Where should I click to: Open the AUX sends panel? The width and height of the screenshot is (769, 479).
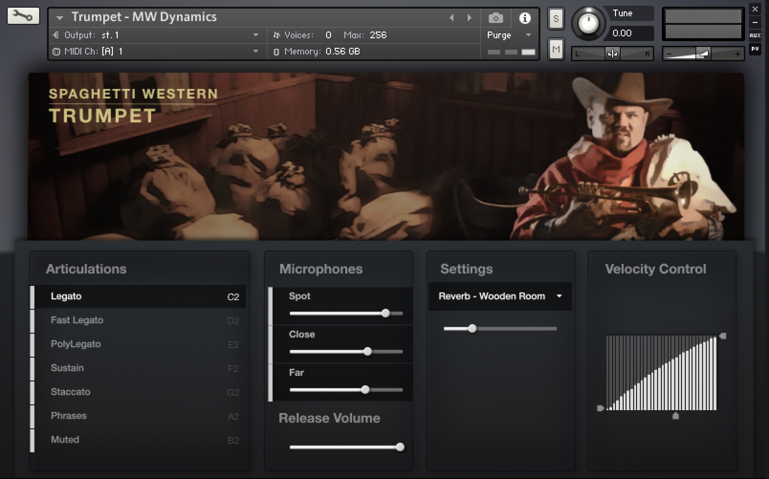point(756,34)
